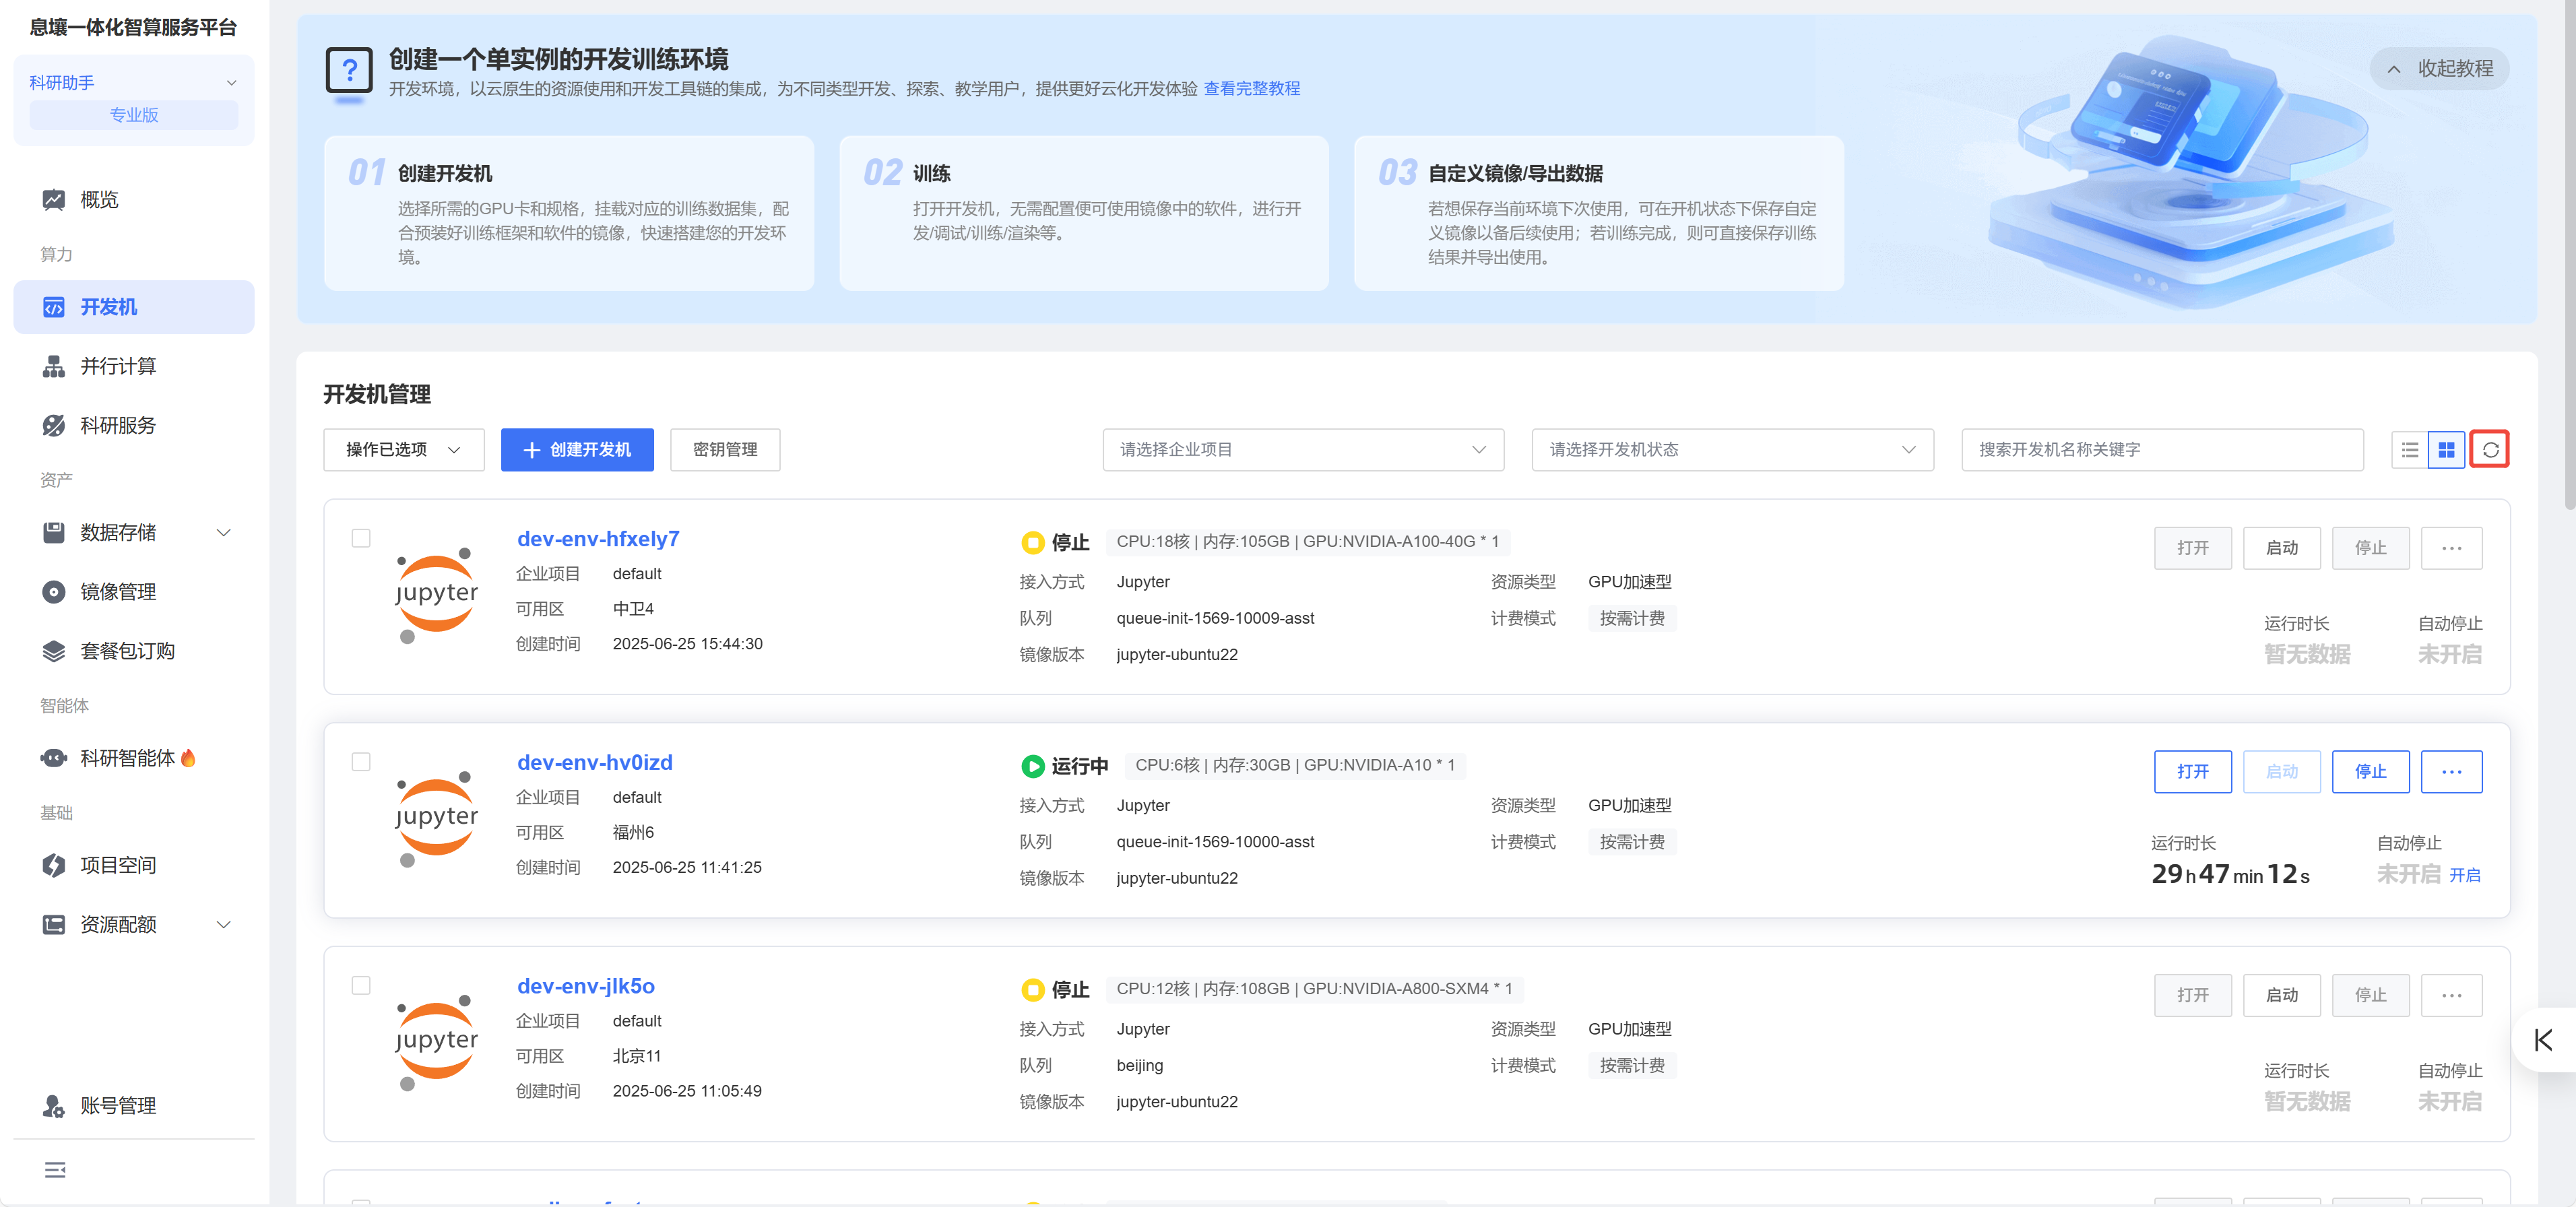This screenshot has height=1207, width=2576.
Task: Select the checkbox for dev-env-hv0izd
Action: point(361,762)
